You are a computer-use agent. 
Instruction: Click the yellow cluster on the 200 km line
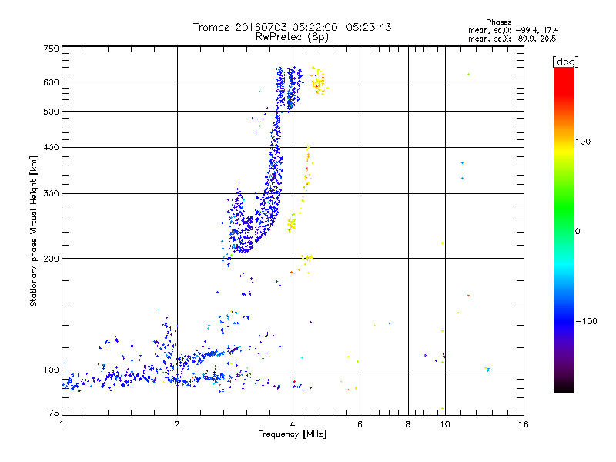point(307,258)
